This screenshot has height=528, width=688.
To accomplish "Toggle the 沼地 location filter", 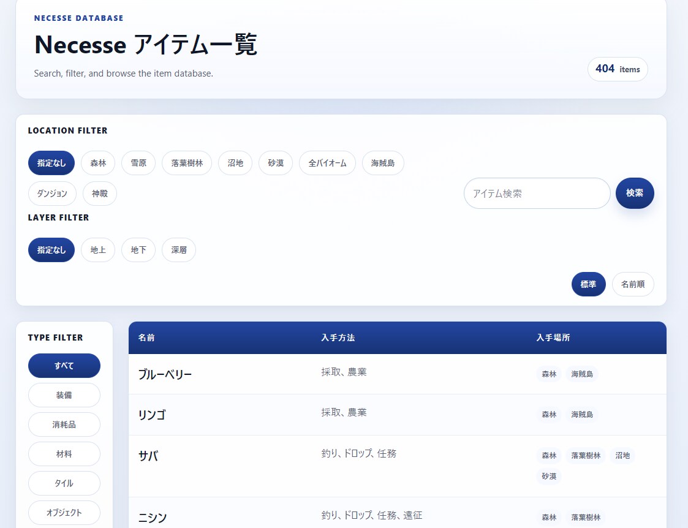I will pos(235,163).
